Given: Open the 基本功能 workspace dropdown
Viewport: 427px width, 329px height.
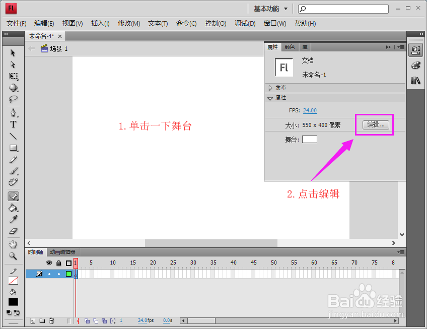Looking at the screenshot, I should 271,9.
